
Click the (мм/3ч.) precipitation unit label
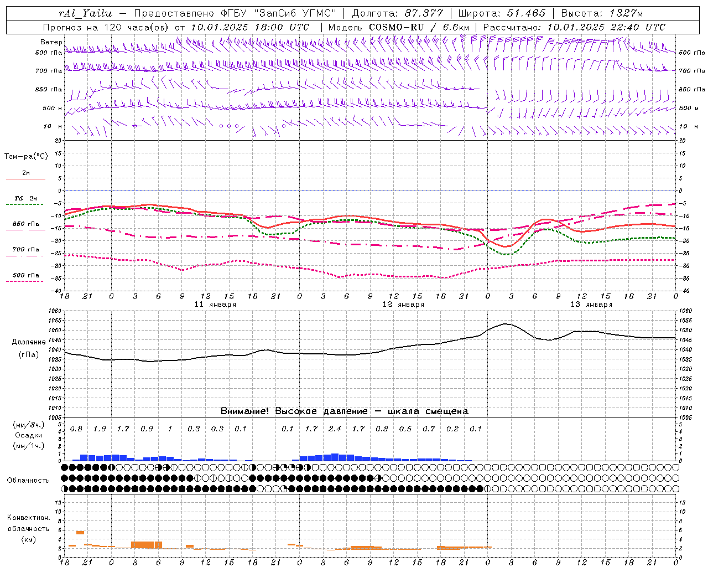pyautogui.click(x=28, y=425)
